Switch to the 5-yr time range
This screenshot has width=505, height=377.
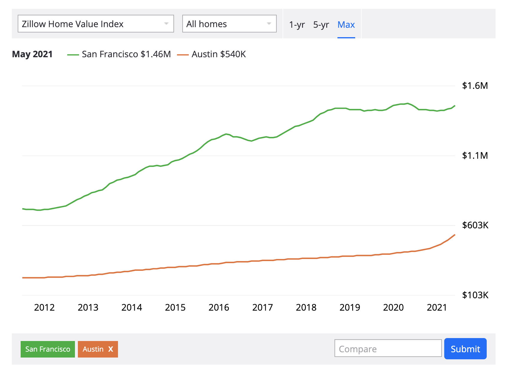[321, 24]
